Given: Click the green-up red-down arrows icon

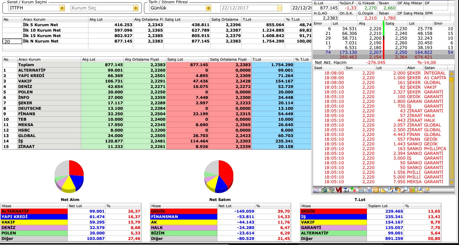Looking at the screenshot, I should point(353,190).
